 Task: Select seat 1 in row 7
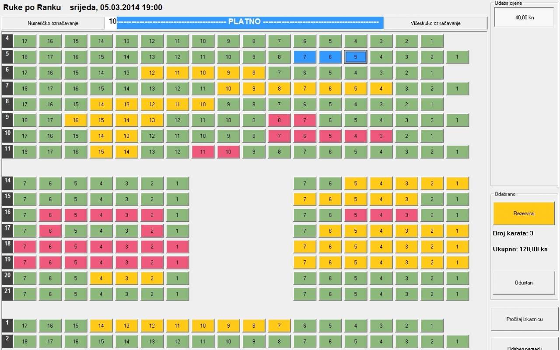tap(457, 89)
